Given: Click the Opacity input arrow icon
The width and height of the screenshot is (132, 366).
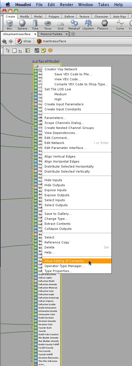Looking at the screenshot, I should (x=36, y=331).
